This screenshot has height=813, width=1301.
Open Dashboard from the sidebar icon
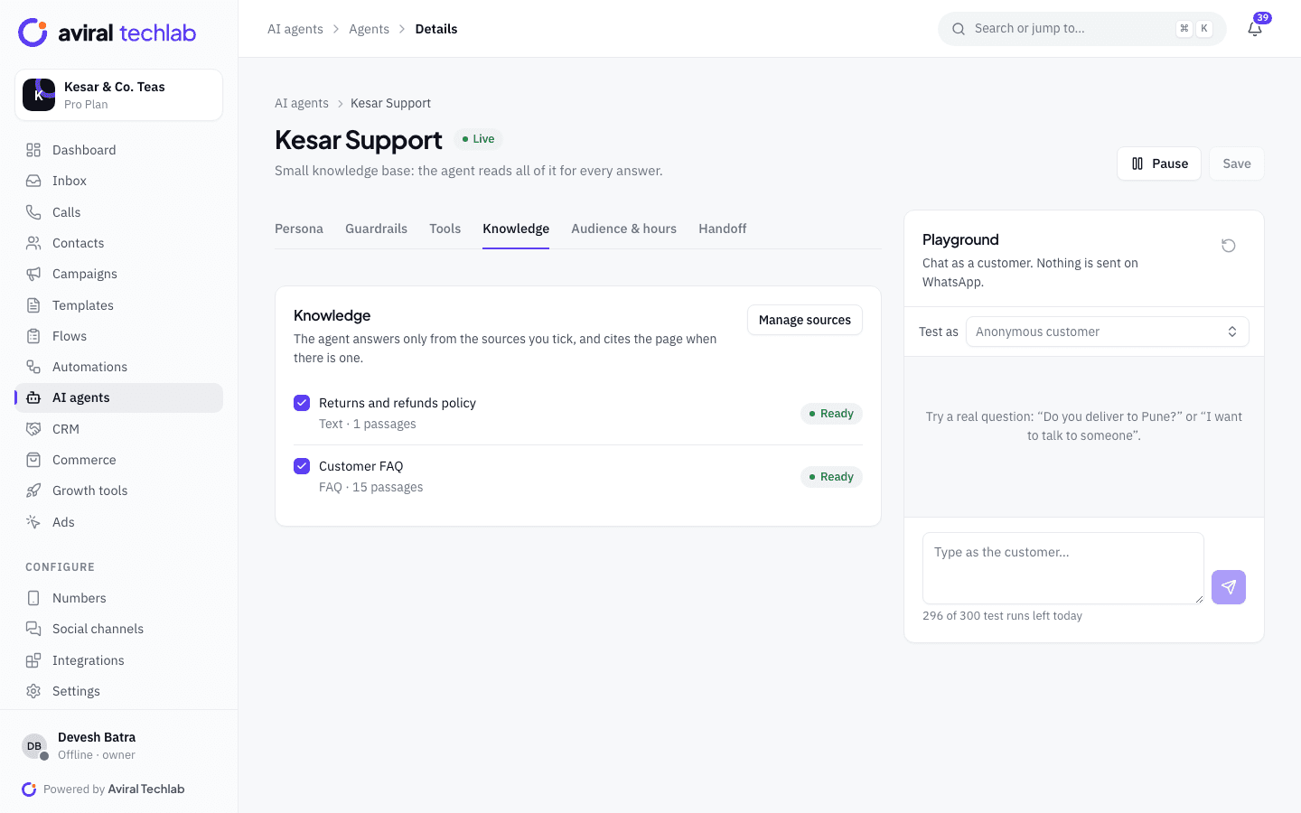click(33, 150)
